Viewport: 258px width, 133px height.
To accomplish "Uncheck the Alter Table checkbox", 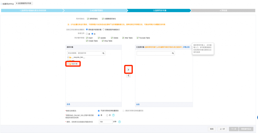I will click(123, 38).
